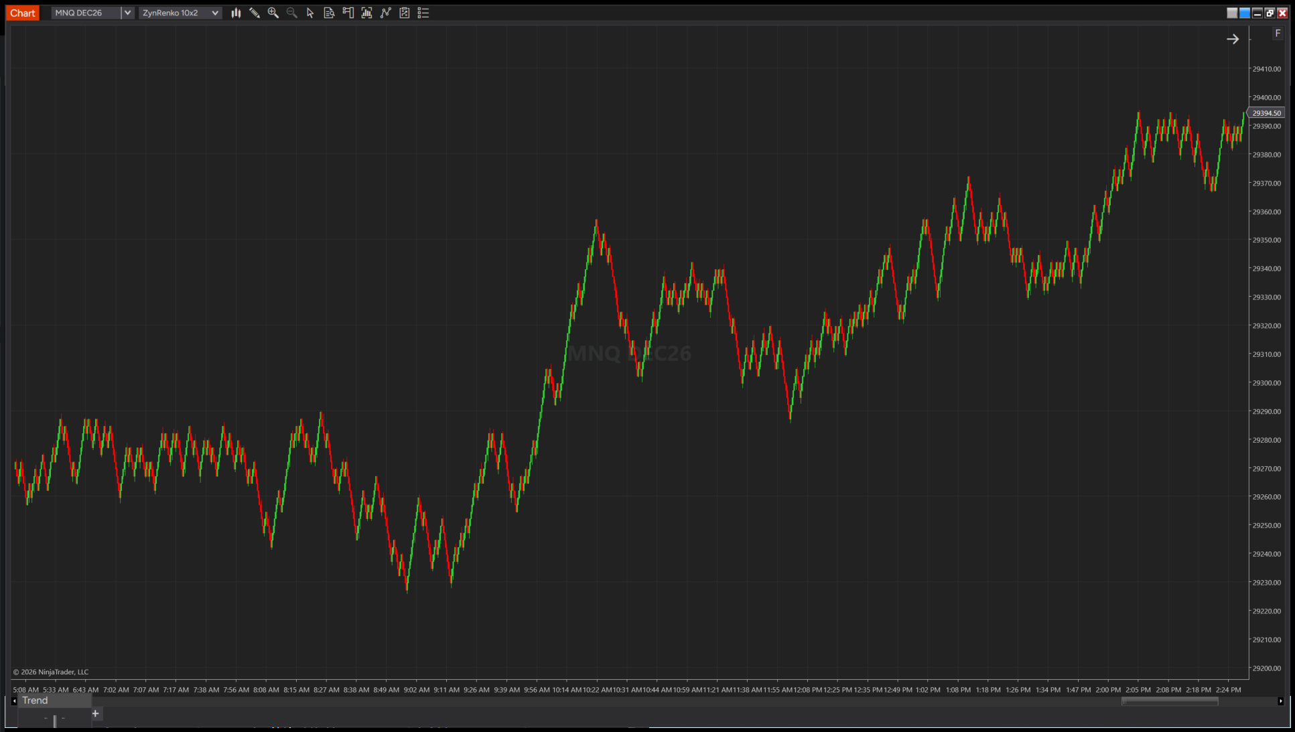Click the scrollbar right arrow
The width and height of the screenshot is (1295, 732).
click(x=1280, y=701)
